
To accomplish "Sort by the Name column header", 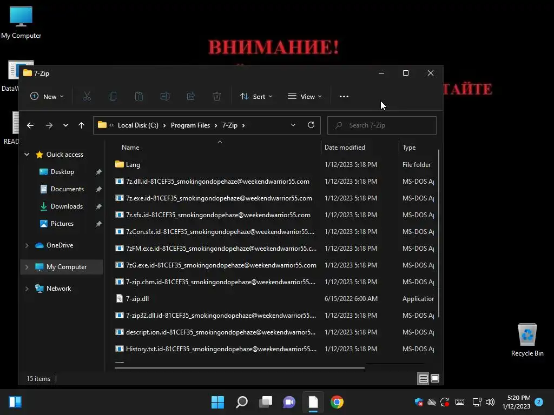I will tap(130, 148).
